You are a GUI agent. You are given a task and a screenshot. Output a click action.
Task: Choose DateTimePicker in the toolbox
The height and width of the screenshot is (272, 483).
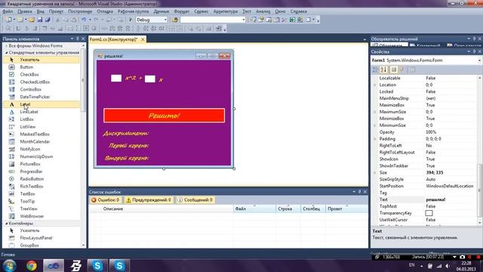click(35, 97)
